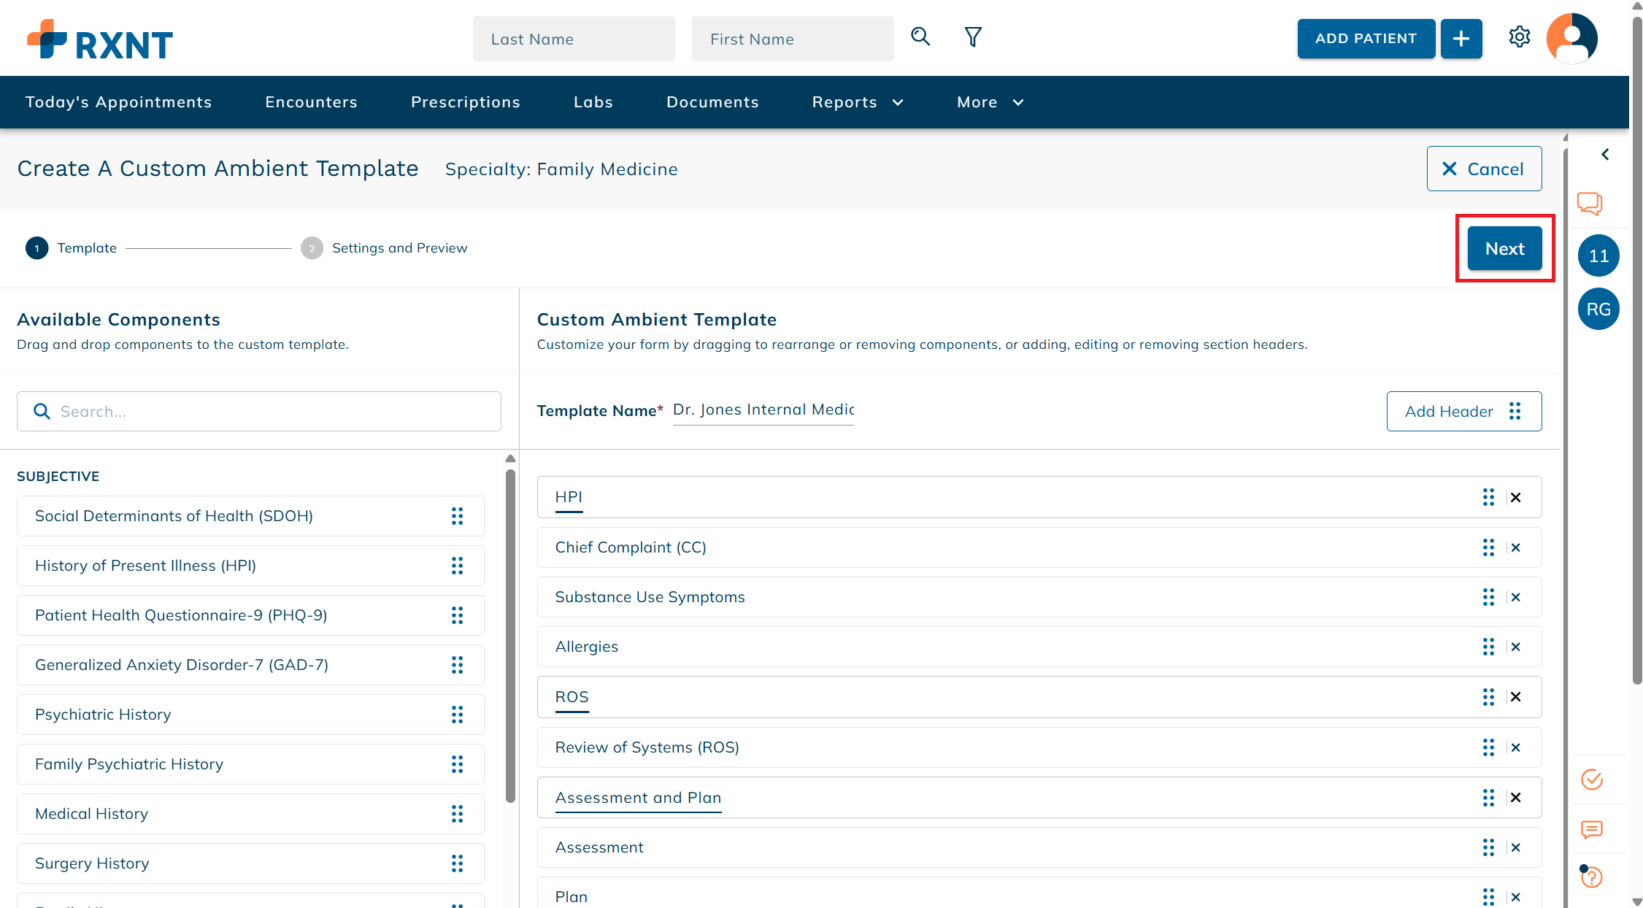The width and height of the screenshot is (1643, 908).
Task: Cancel creating the custom ambient template
Action: point(1484,169)
